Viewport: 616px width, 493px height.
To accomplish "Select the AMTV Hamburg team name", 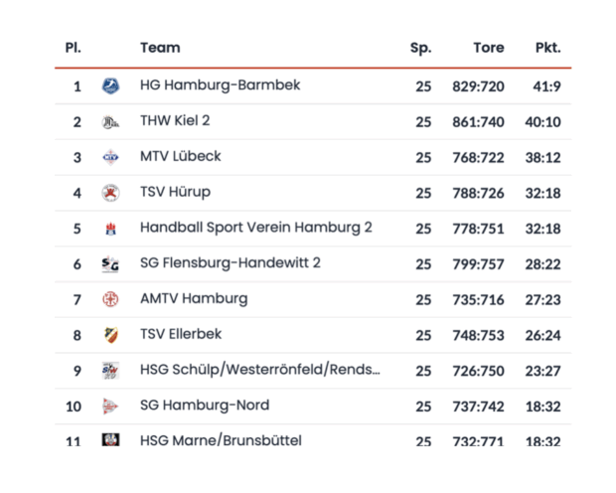I will [194, 298].
